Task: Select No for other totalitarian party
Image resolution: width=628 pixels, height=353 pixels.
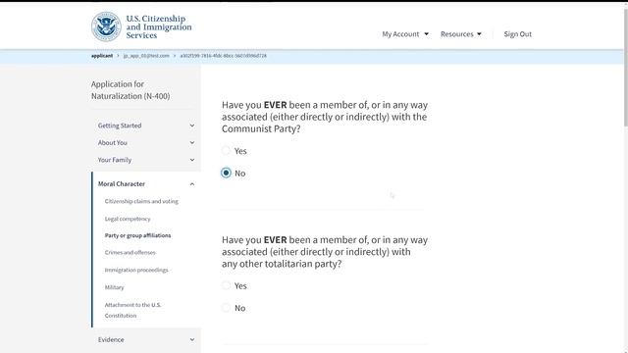Action: 226,308
